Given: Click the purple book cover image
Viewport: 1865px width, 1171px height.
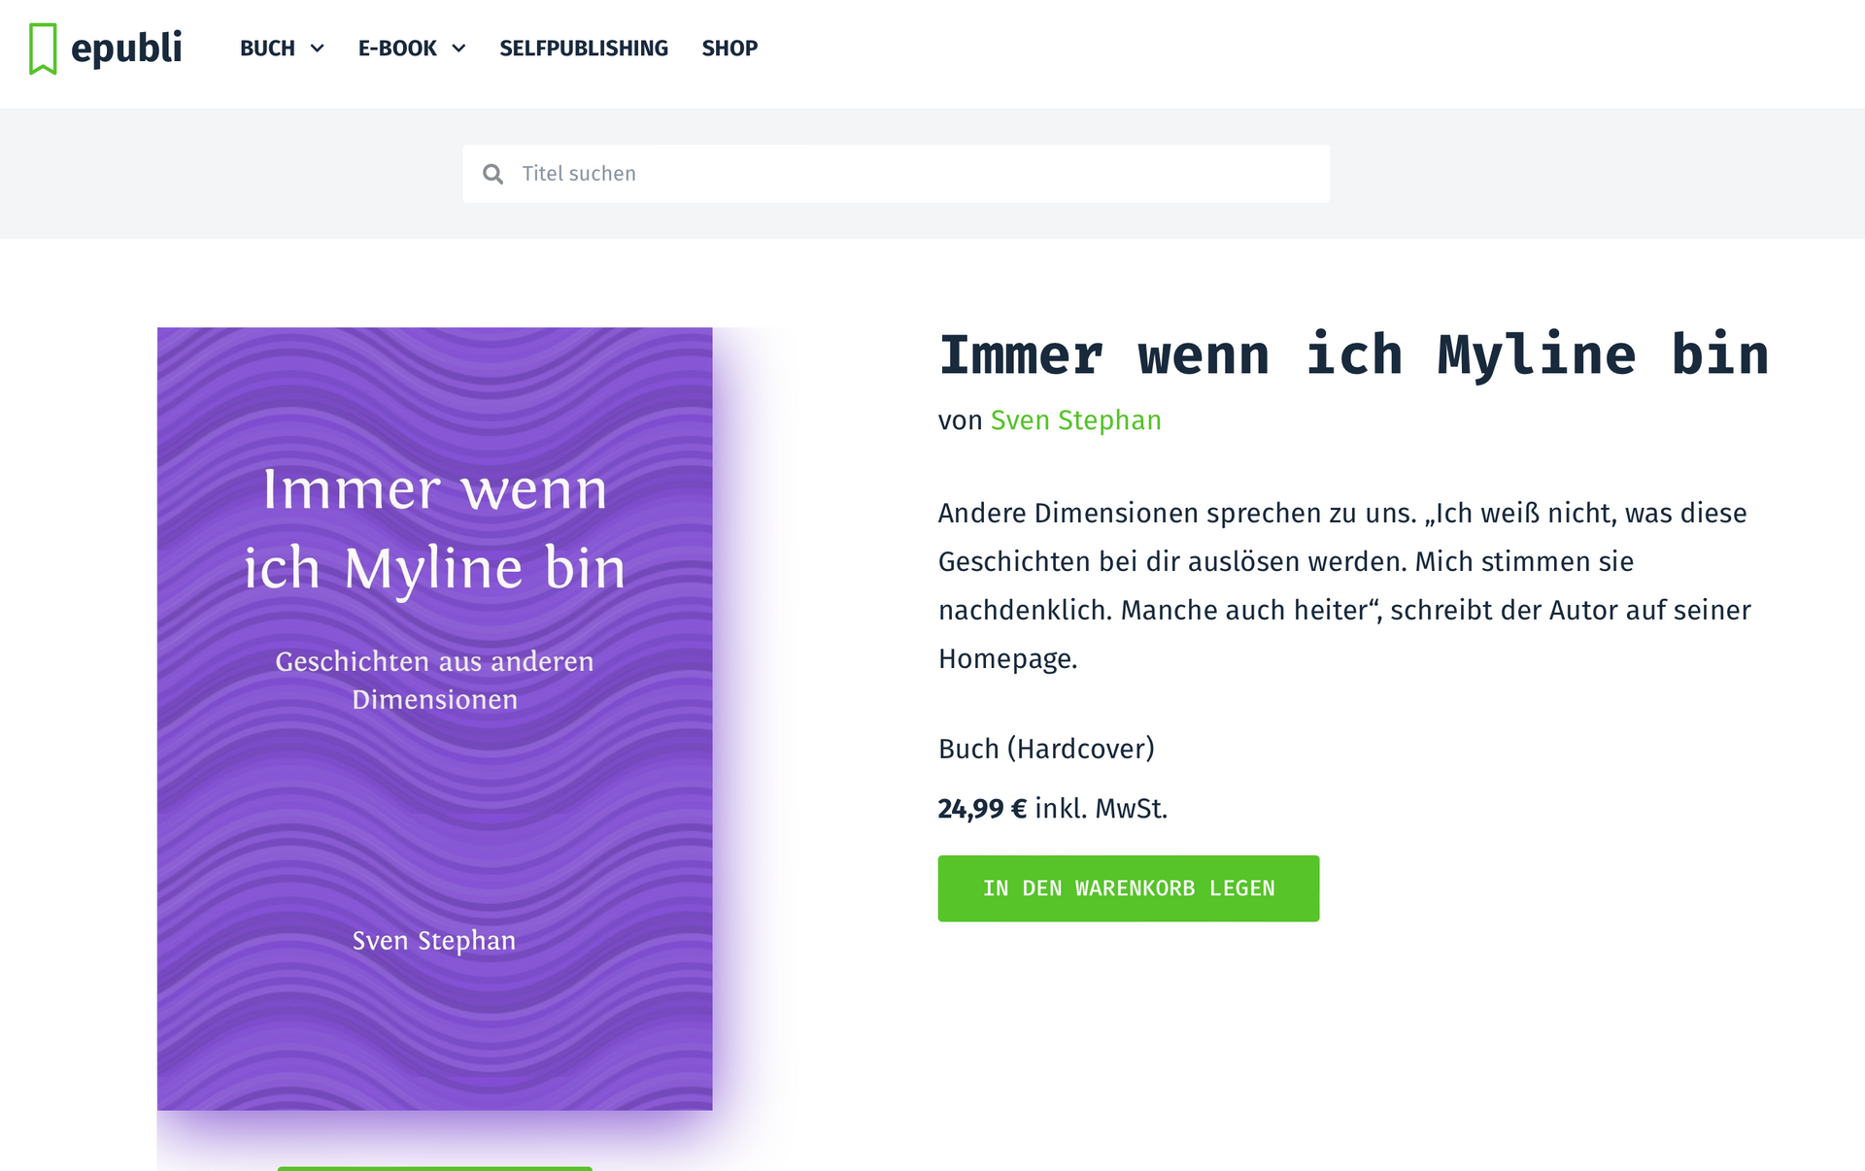Looking at the screenshot, I should (x=434, y=719).
